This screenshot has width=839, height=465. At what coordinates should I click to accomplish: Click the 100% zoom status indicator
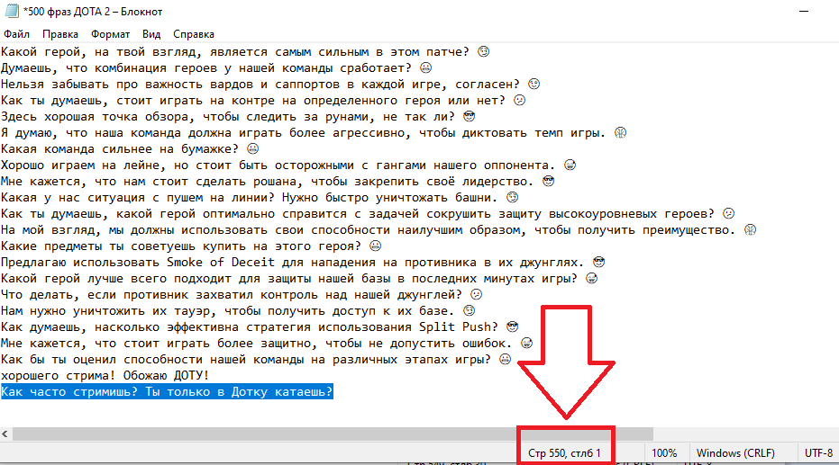(664, 453)
